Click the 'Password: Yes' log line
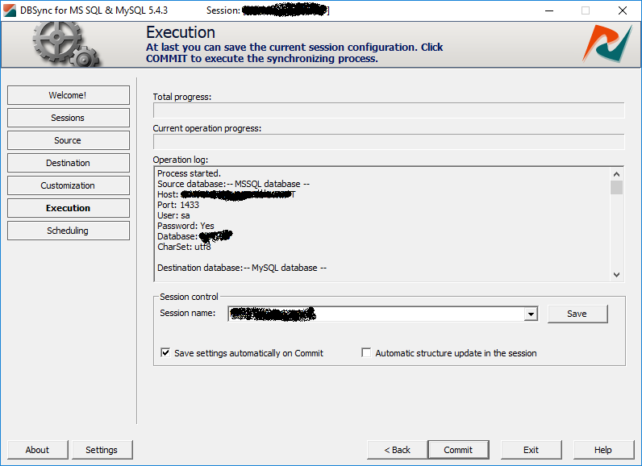 pos(186,226)
